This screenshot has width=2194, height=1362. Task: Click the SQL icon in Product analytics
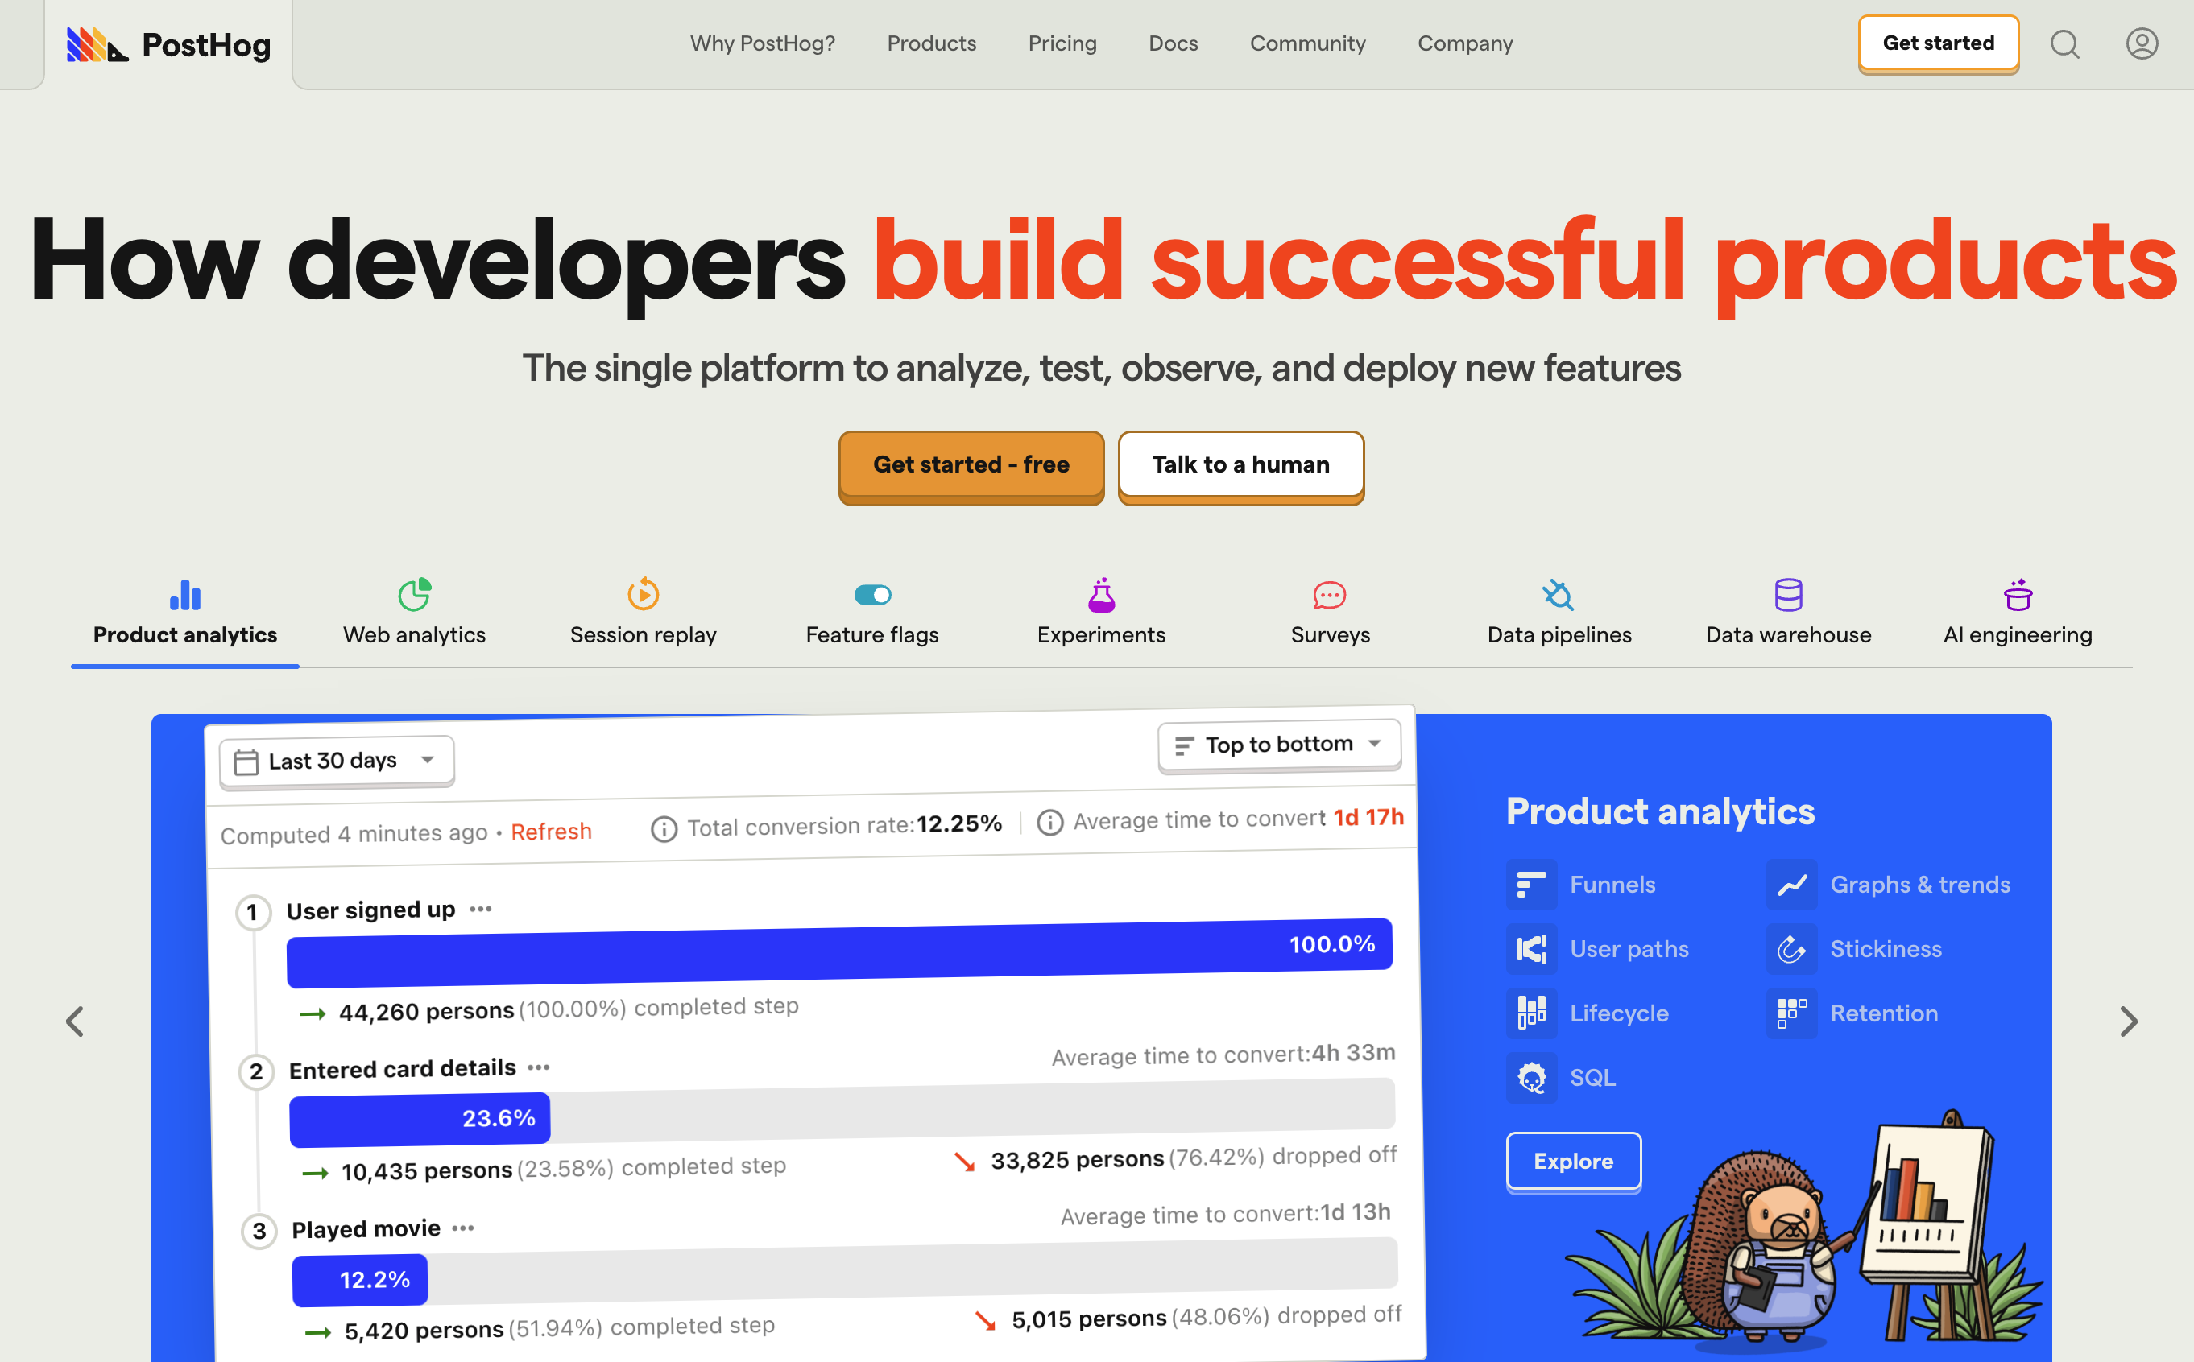[x=1530, y=1076]
